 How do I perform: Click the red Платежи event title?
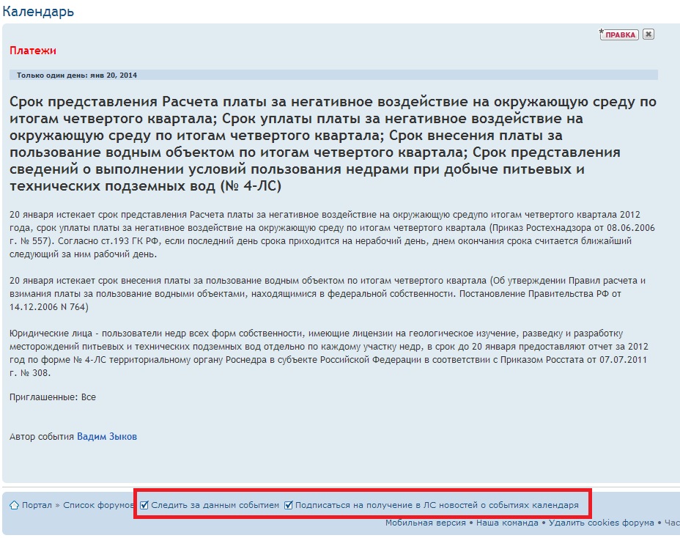point(33,51)
